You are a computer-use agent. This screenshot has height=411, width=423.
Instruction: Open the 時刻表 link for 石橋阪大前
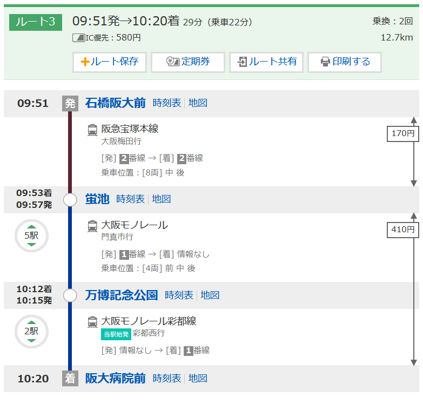pos(167,103)
